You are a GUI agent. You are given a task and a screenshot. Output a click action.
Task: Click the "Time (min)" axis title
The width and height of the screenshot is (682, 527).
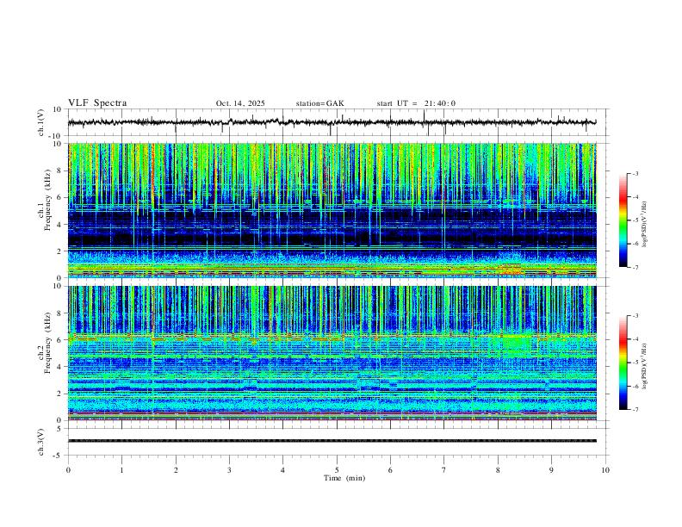click(344, 478)
